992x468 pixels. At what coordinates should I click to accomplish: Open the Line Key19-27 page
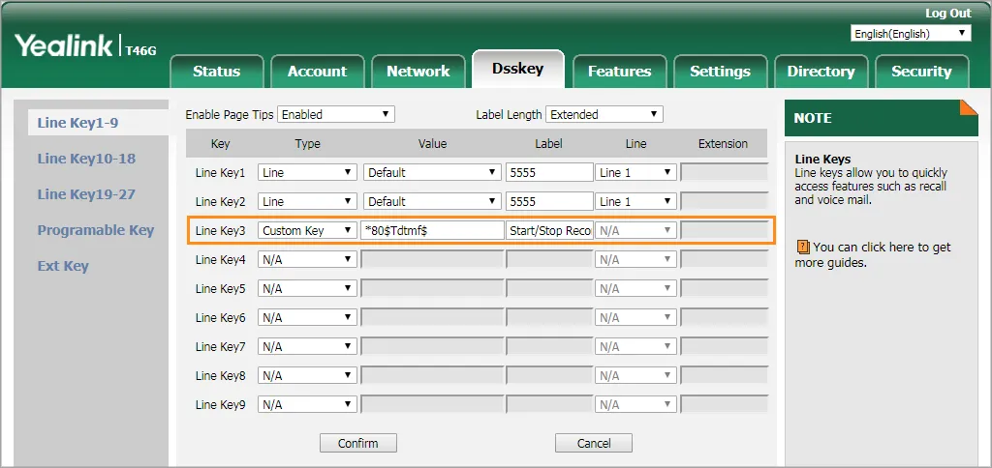(x=86, y=194)
